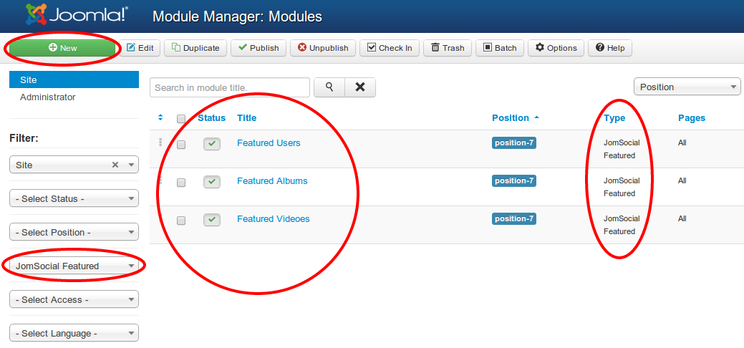The width and height of the screenshot is (744, 348).
Task: Toggle published status of Featured Albums
Action: (212, 182)
